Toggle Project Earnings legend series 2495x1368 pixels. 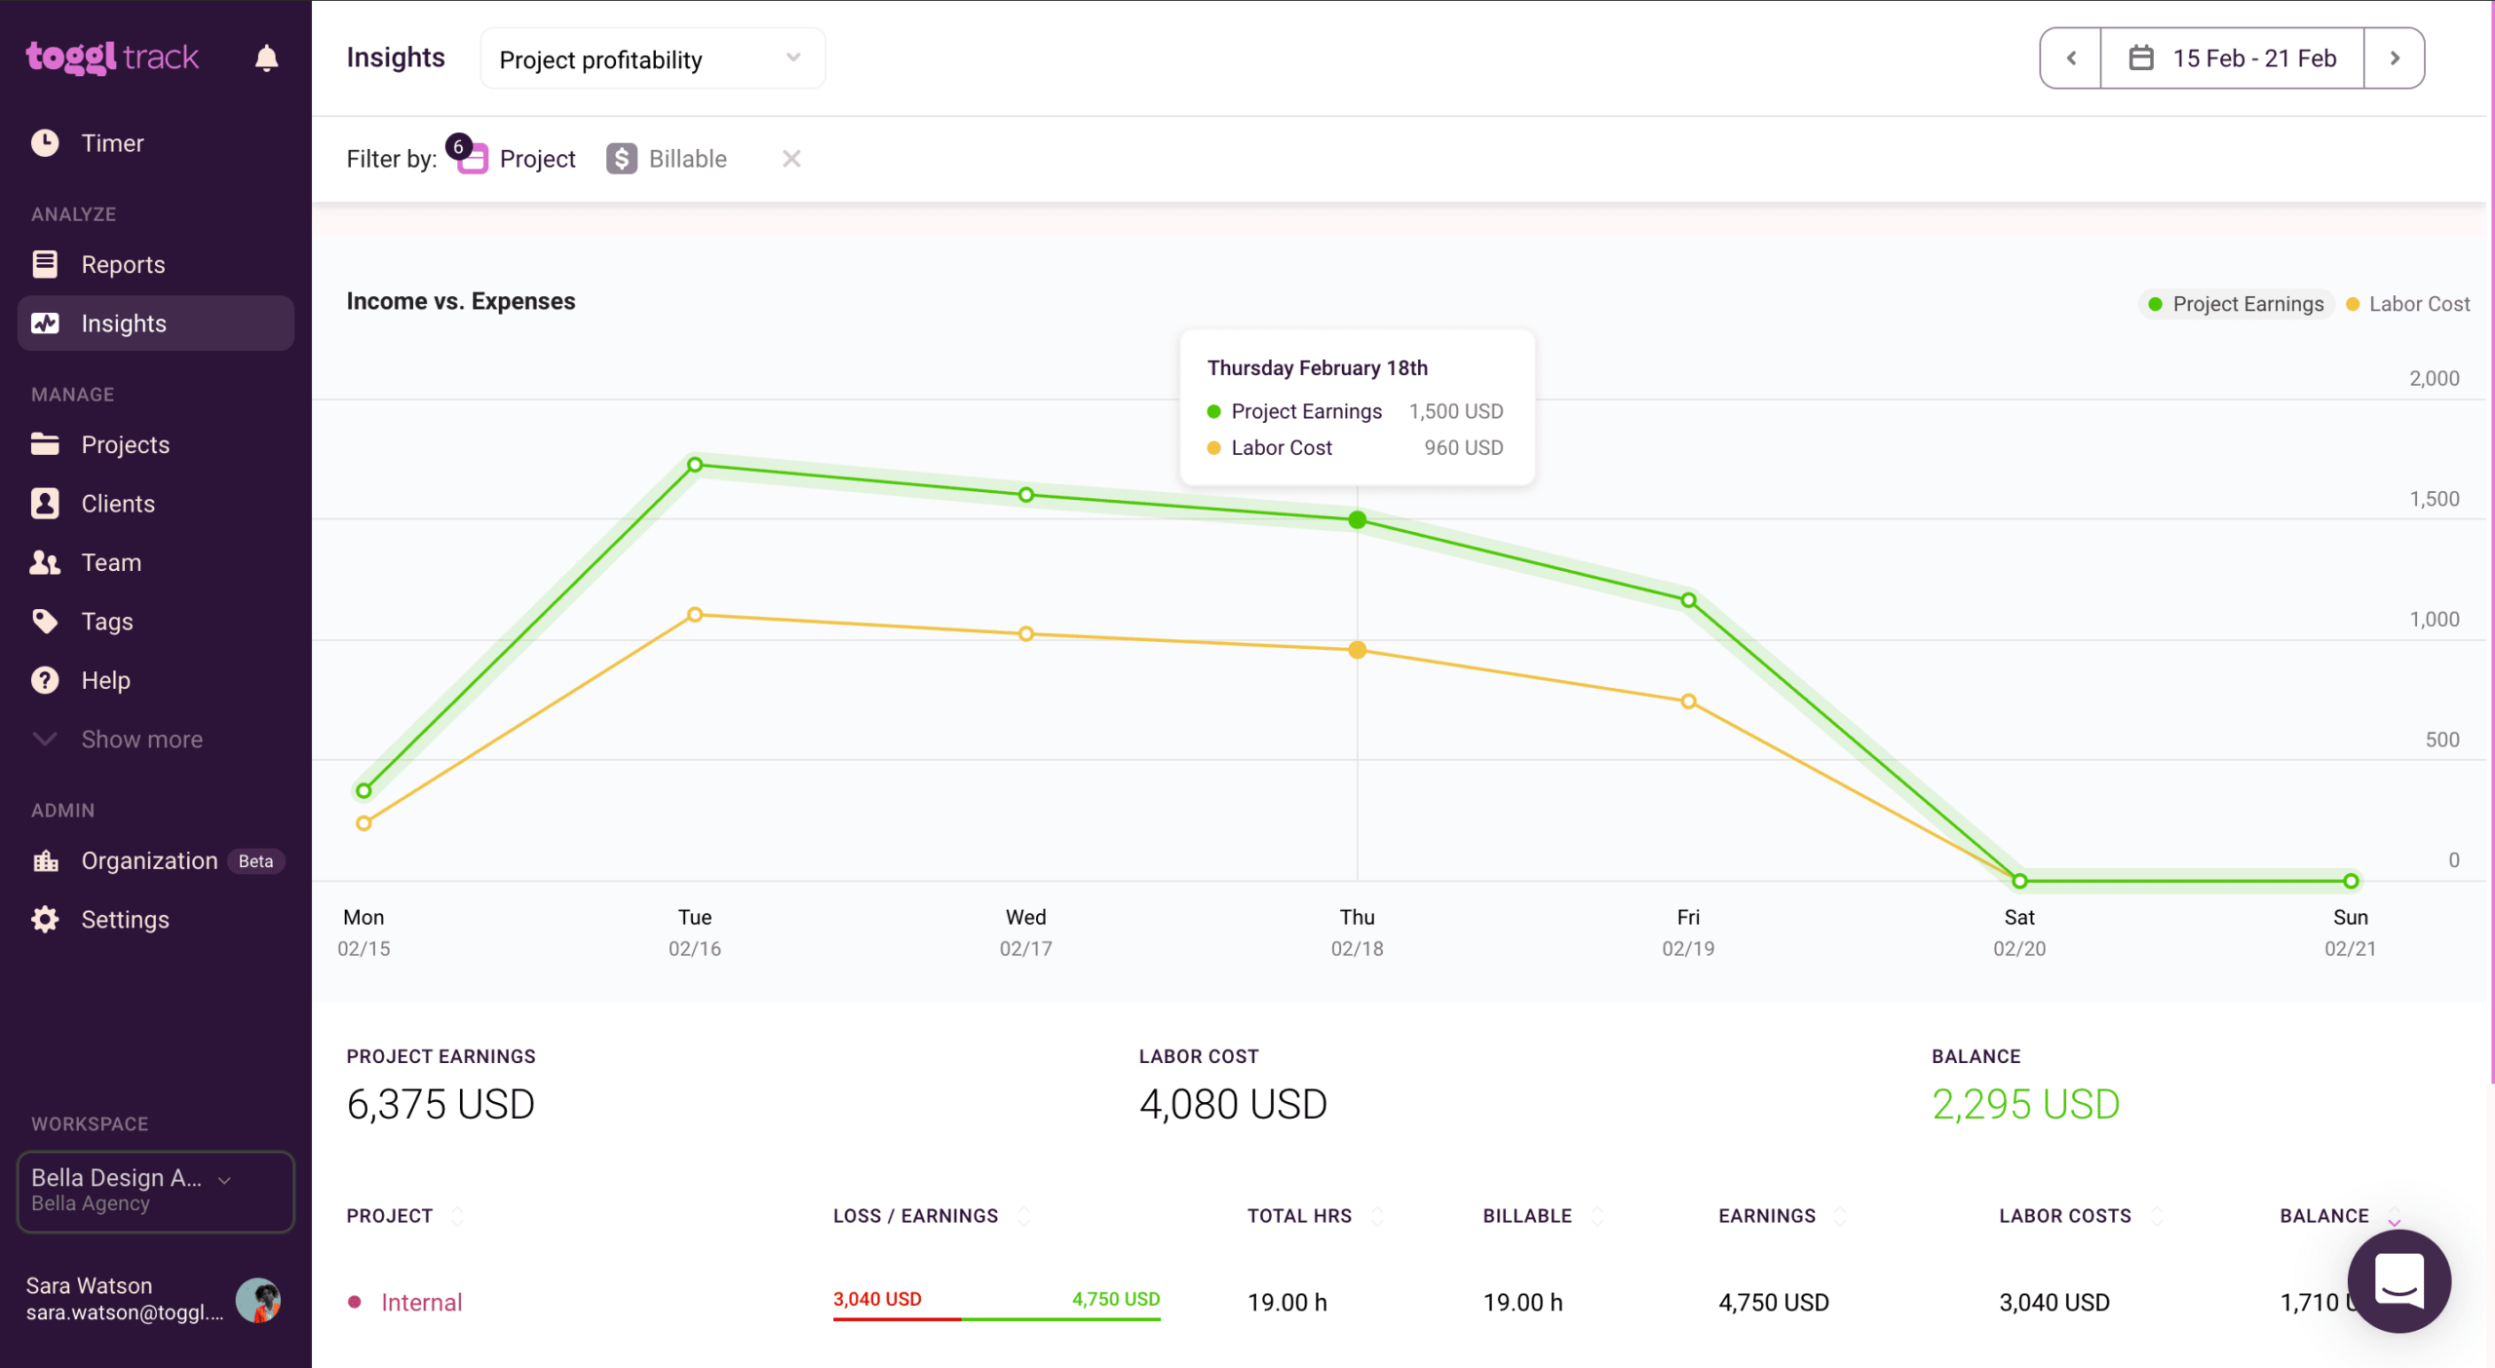pyautogui.click(x=2236, y=304)
